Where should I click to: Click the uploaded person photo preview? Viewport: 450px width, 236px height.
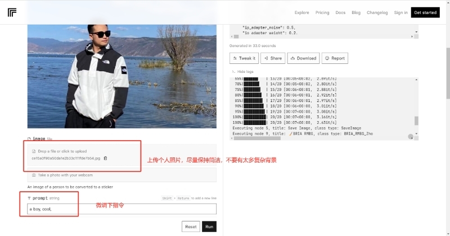click(121, 76)
